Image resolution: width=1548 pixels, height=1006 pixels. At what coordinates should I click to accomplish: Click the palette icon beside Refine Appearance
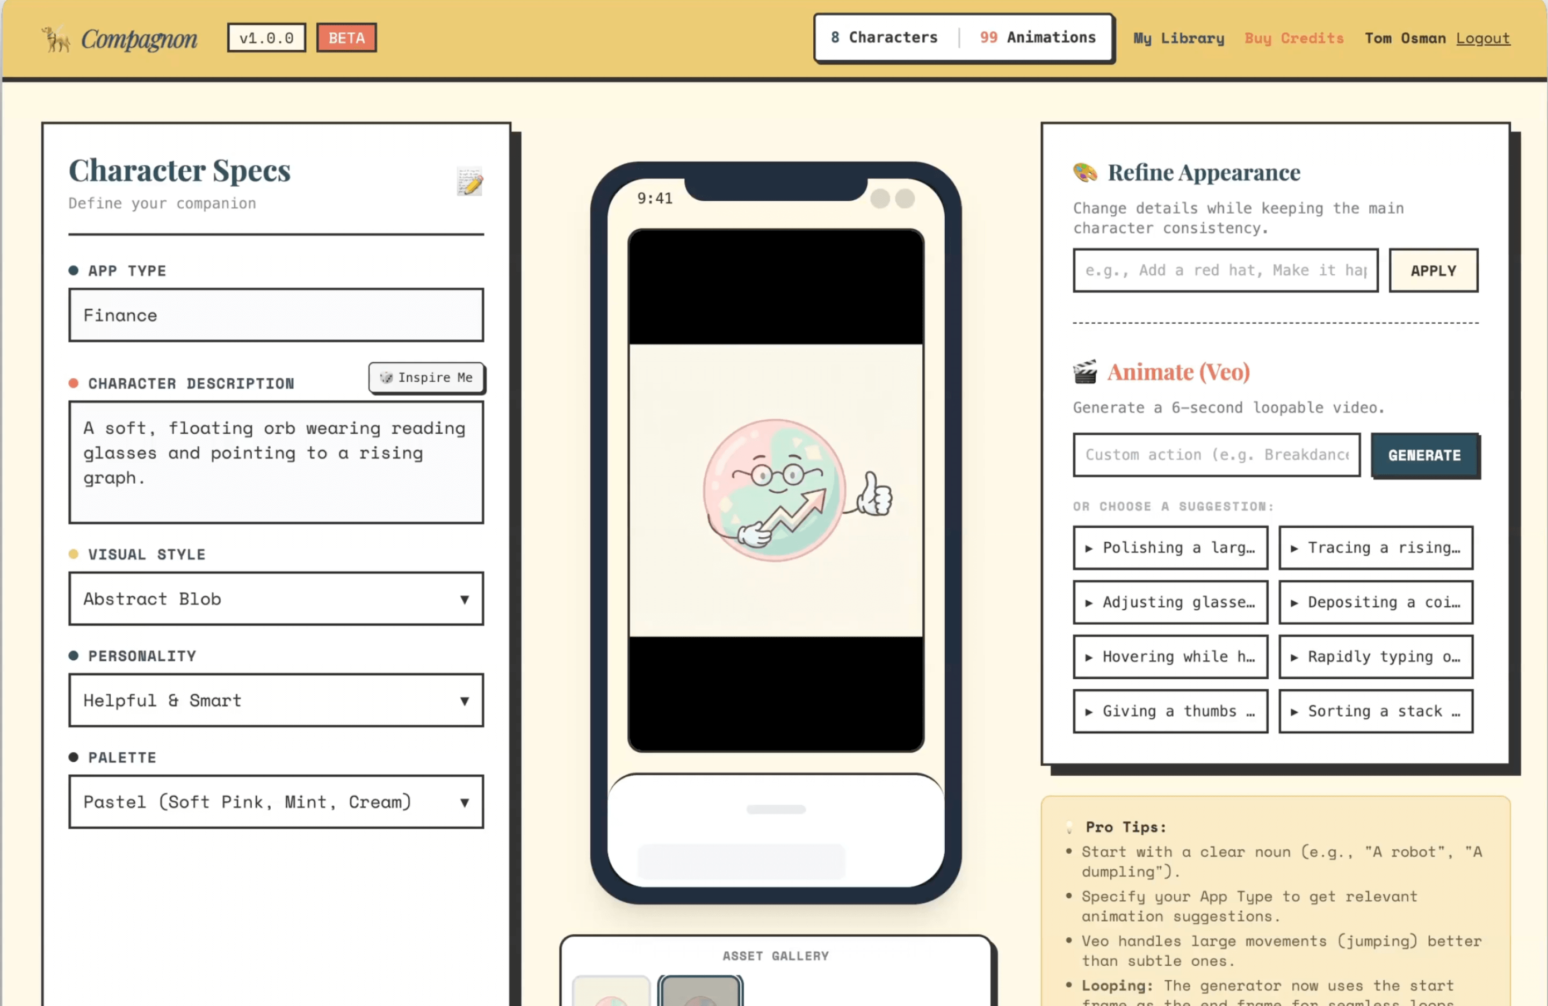coord(1084,172)
